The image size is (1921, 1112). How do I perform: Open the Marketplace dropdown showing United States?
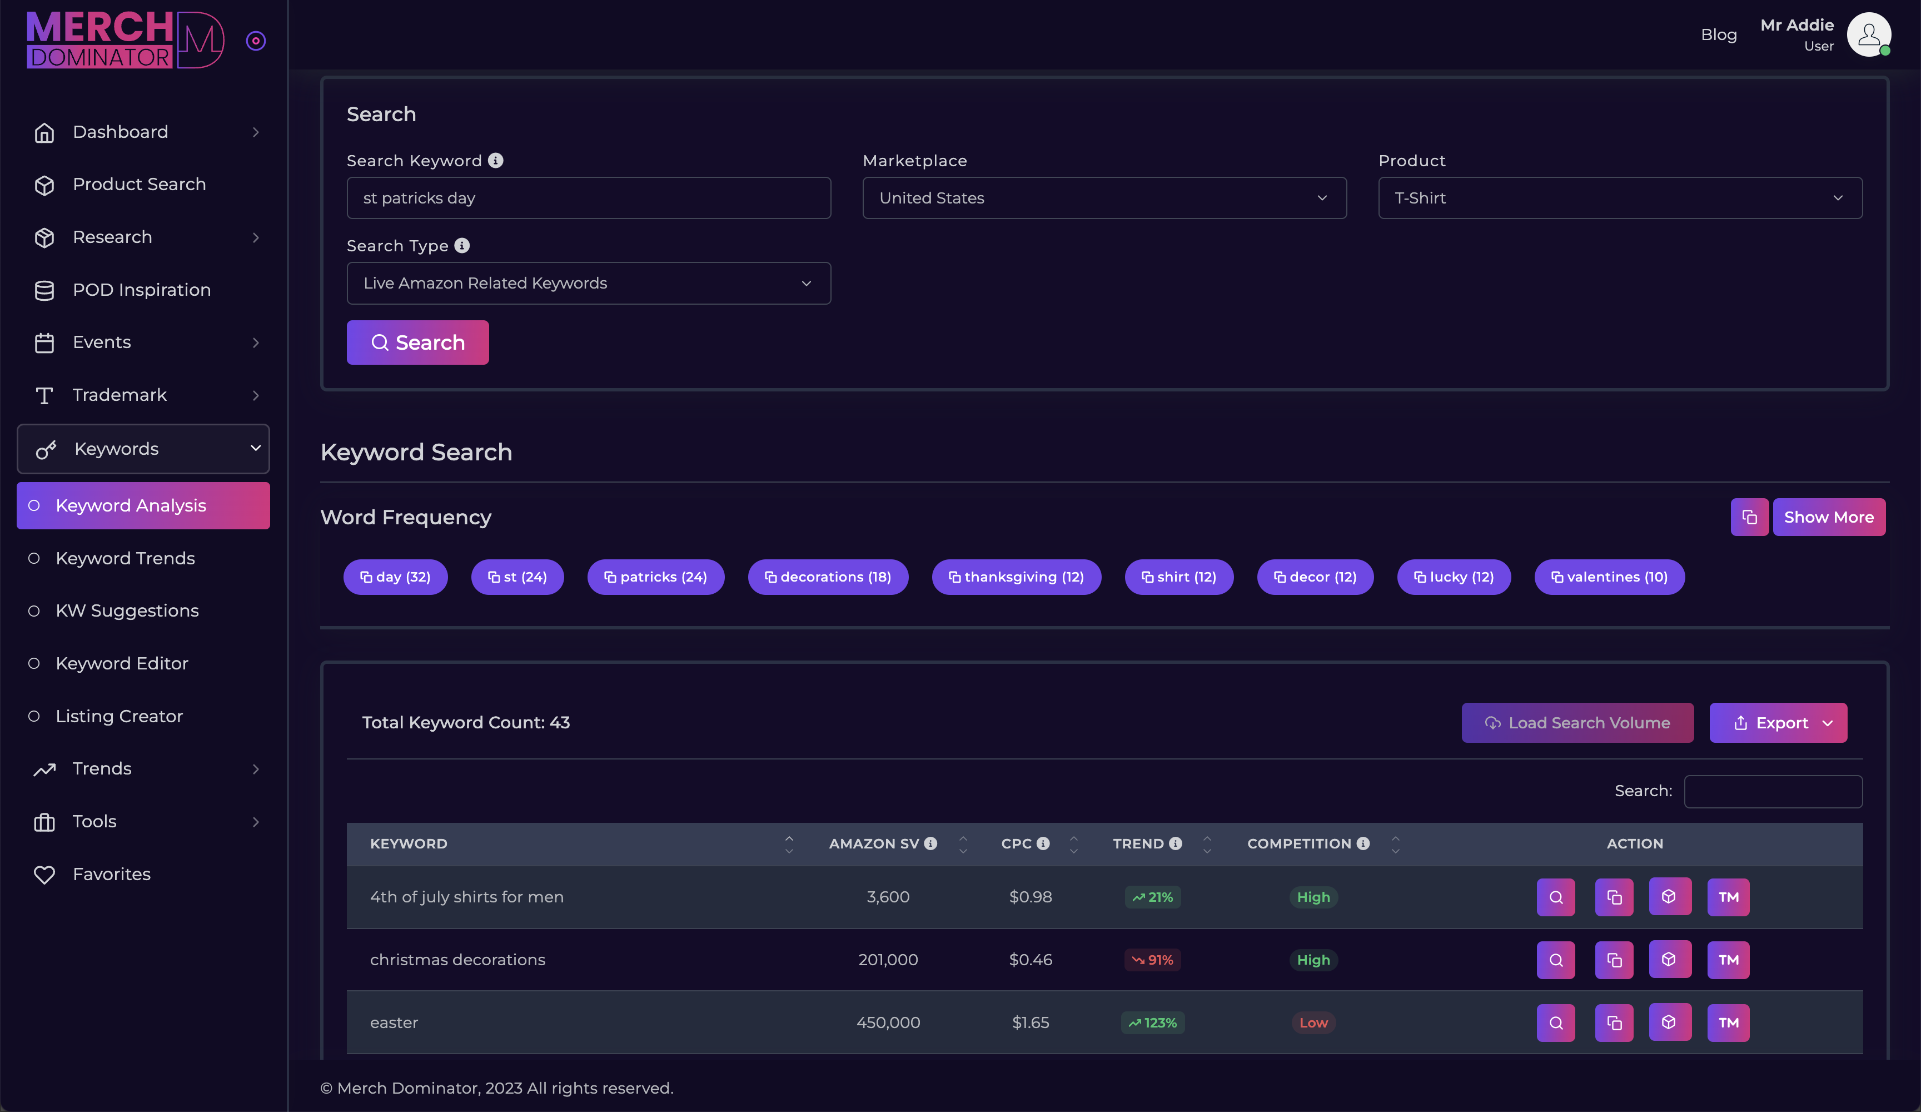(1104, 197)
